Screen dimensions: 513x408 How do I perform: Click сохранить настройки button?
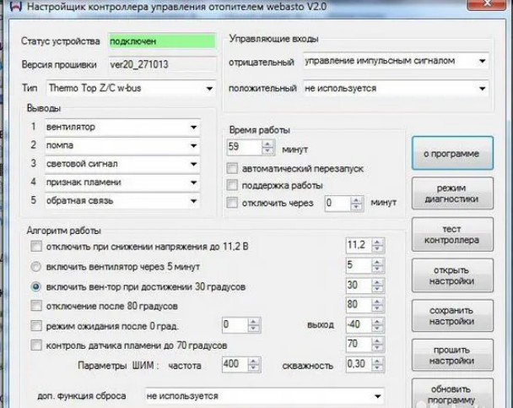point(452,316)
